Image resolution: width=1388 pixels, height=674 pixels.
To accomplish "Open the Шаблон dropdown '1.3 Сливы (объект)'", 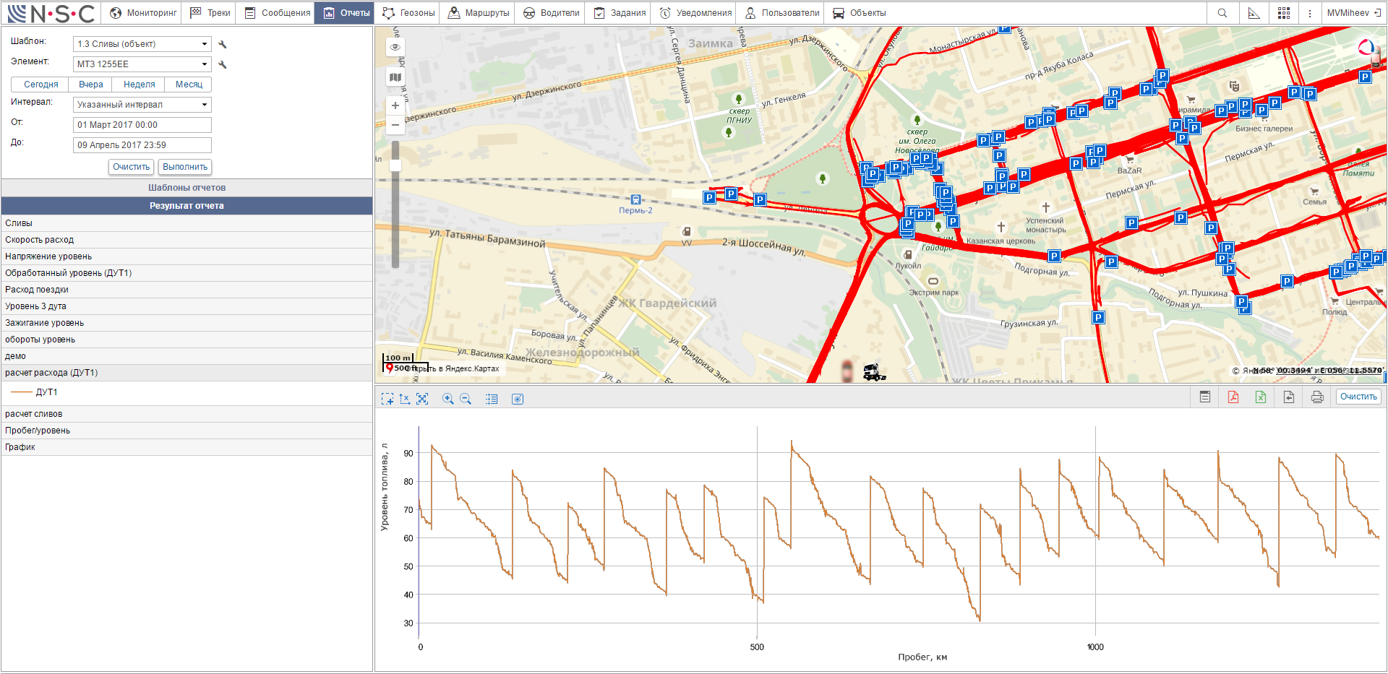I will point(142,44).
